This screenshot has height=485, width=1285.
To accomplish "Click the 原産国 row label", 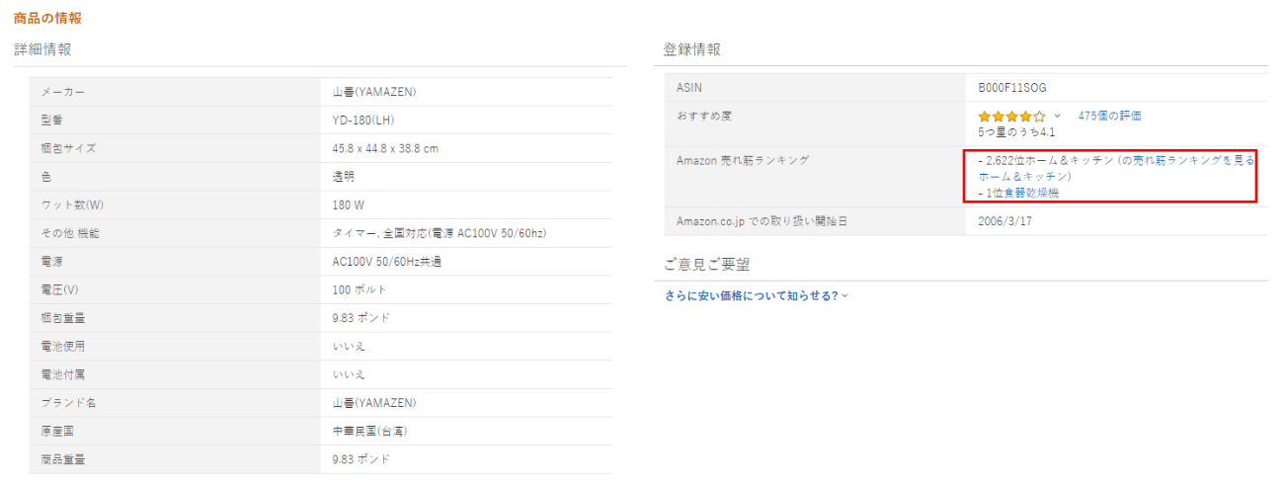I will click(57, 432).
